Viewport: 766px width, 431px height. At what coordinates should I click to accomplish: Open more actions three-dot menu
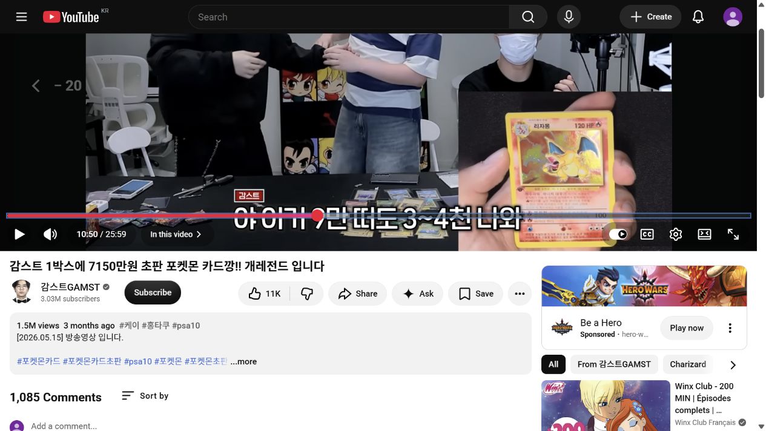(520, 294)
